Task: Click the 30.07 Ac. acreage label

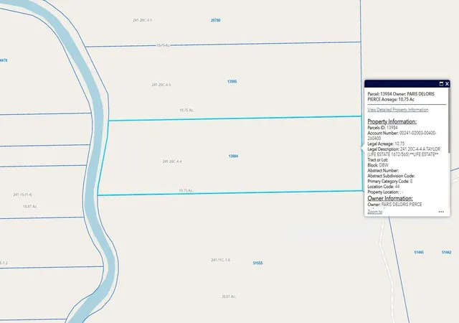Action: [229, 296]
